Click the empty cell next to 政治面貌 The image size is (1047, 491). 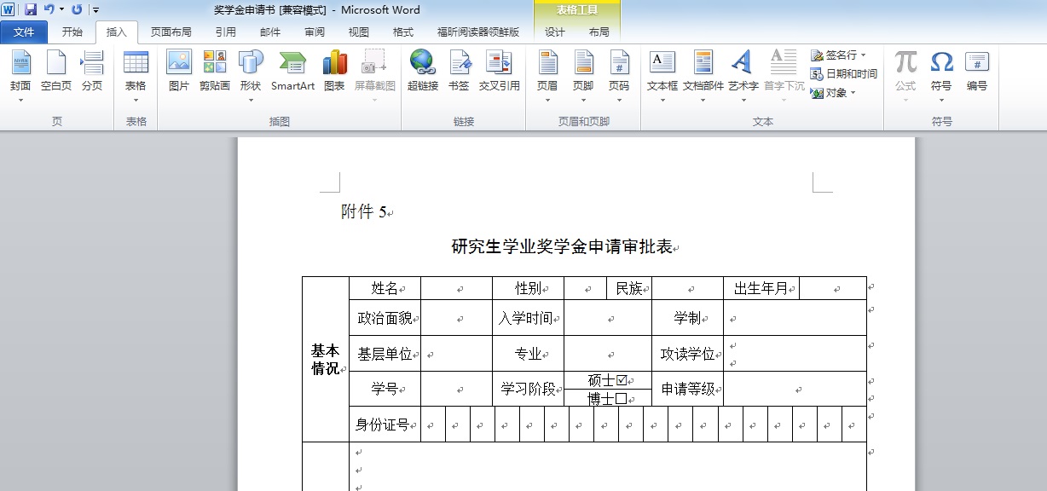(x=456, y=318)
